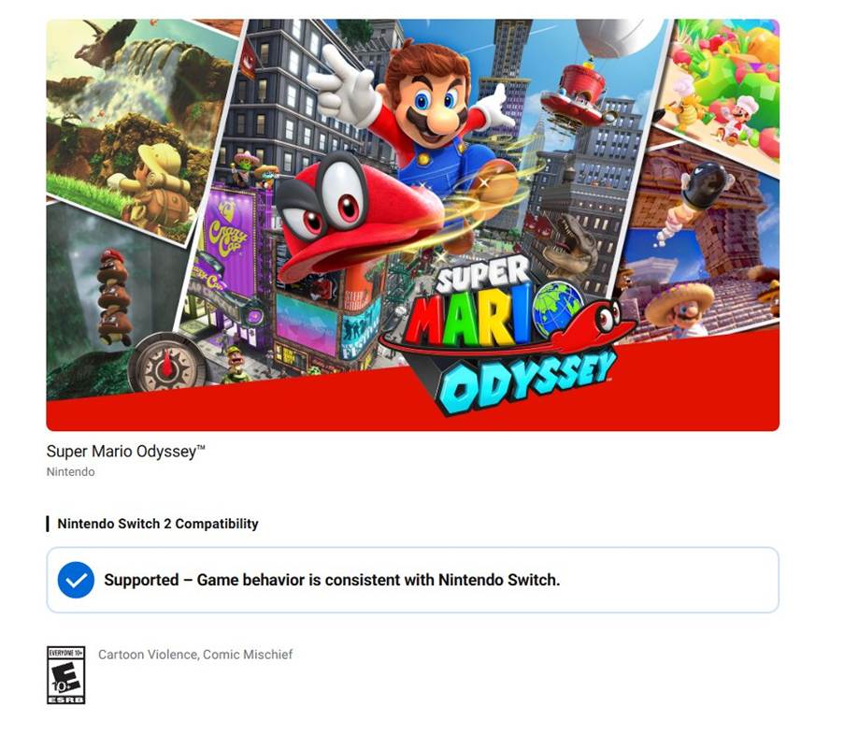The height and width of the screenshot is (735, 844).
Task: Select the Nintendo Switch 2 Compatibility heading
Action: [x=158, y=524]
